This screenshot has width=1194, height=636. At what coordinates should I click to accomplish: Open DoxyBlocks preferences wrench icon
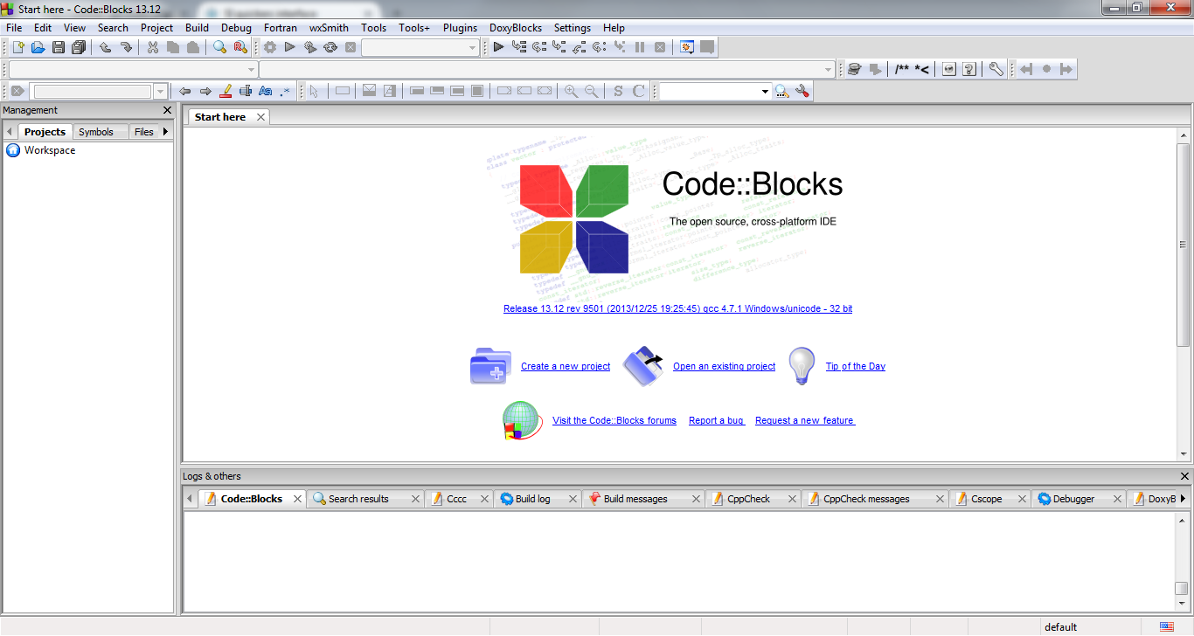pos(996,69)
